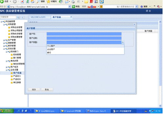Click into the 客户号 input field
The width and height of the screenshot is (164, 123).
pos(84,34)
